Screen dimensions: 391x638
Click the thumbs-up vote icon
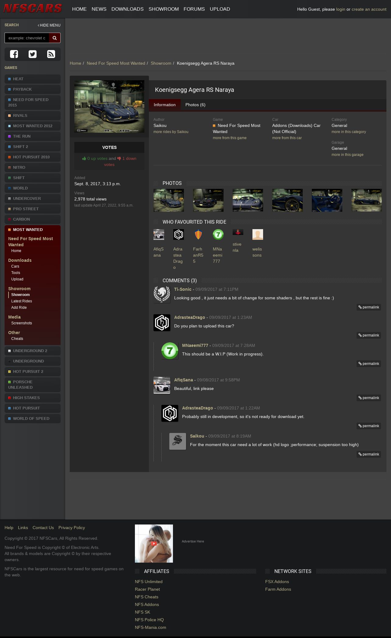pos(84,158)
